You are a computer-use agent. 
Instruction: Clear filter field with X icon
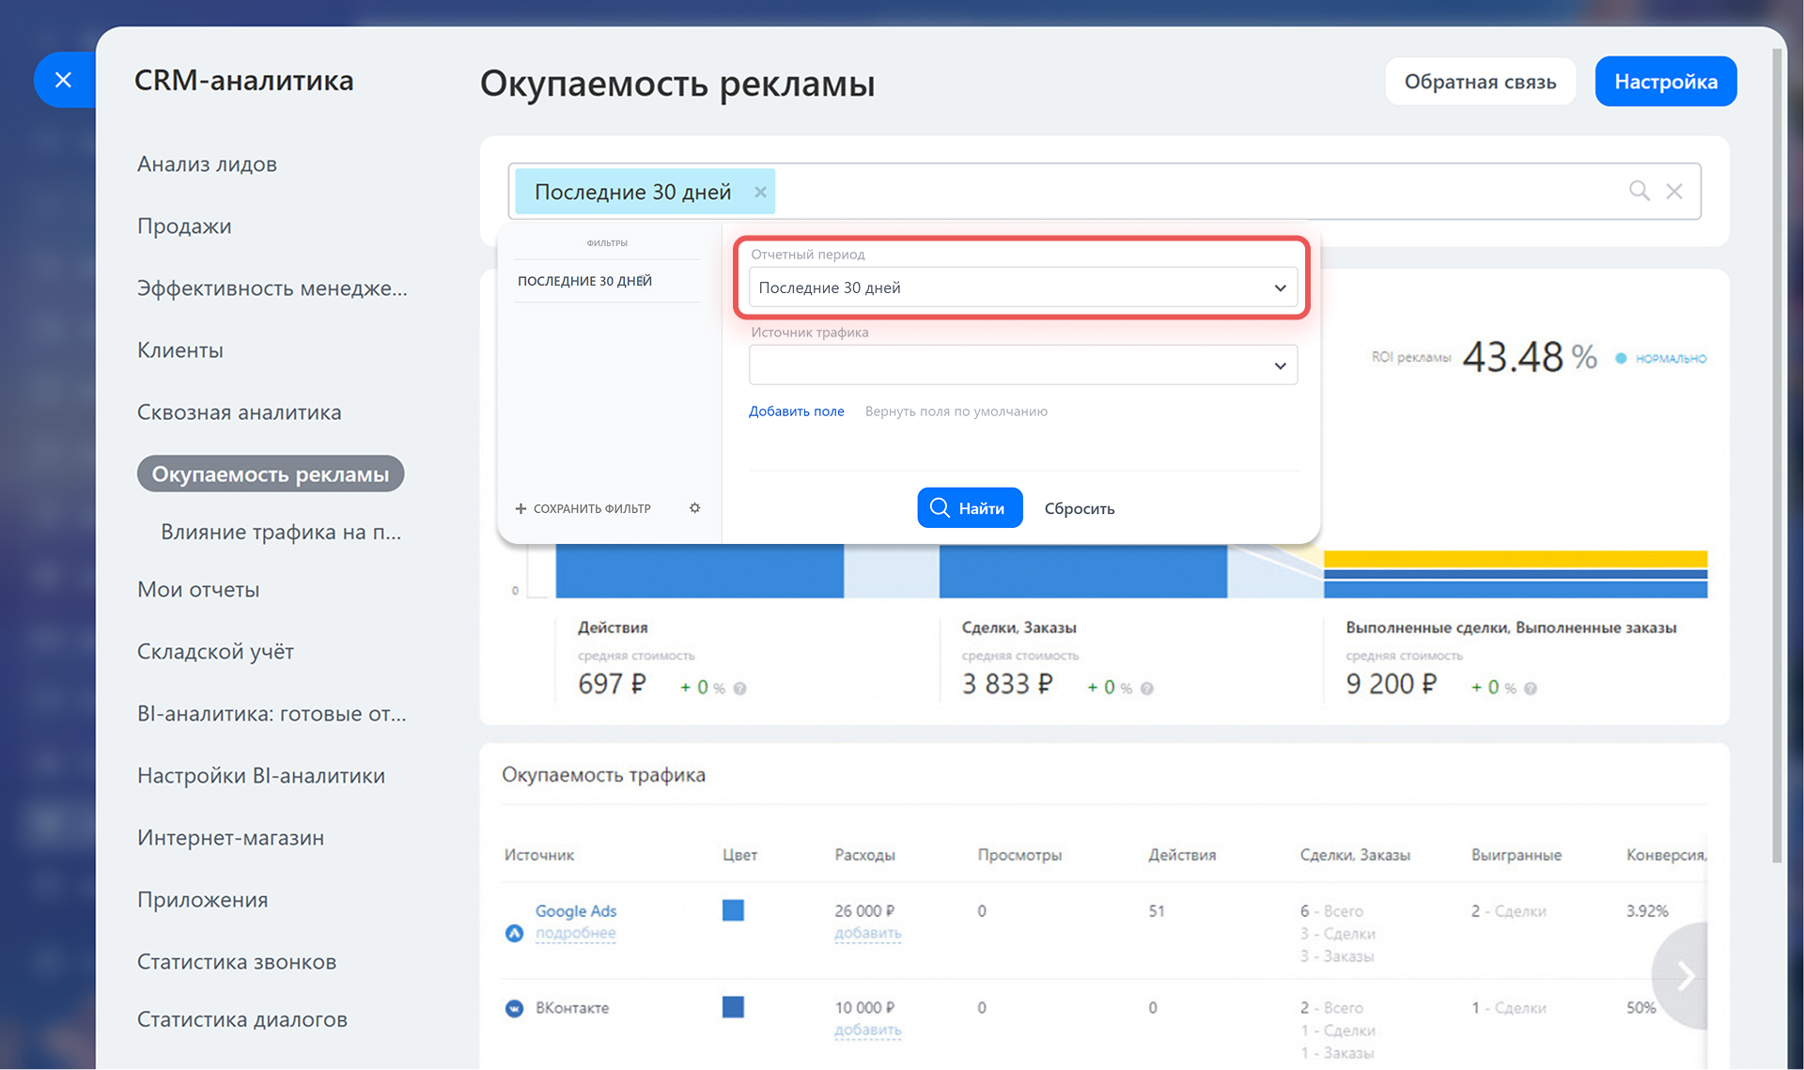pyautogui.click(x=1674, y=191)
